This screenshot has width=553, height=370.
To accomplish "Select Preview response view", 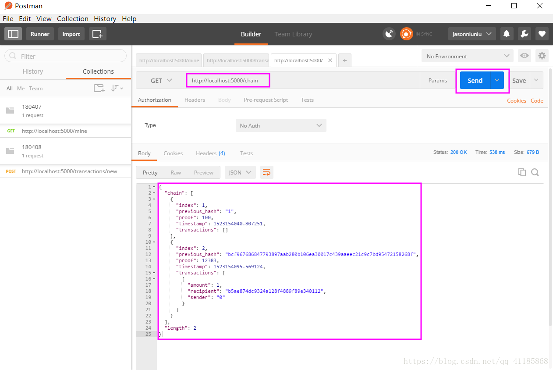I will tap(204, 172).
